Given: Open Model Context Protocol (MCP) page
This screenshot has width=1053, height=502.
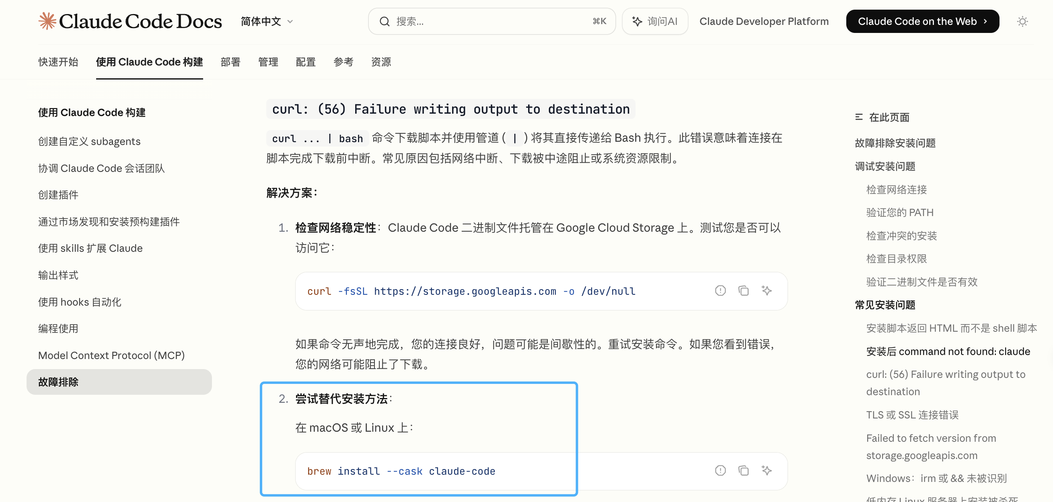Looking at the screenshot, I should (x=111, y=355).
